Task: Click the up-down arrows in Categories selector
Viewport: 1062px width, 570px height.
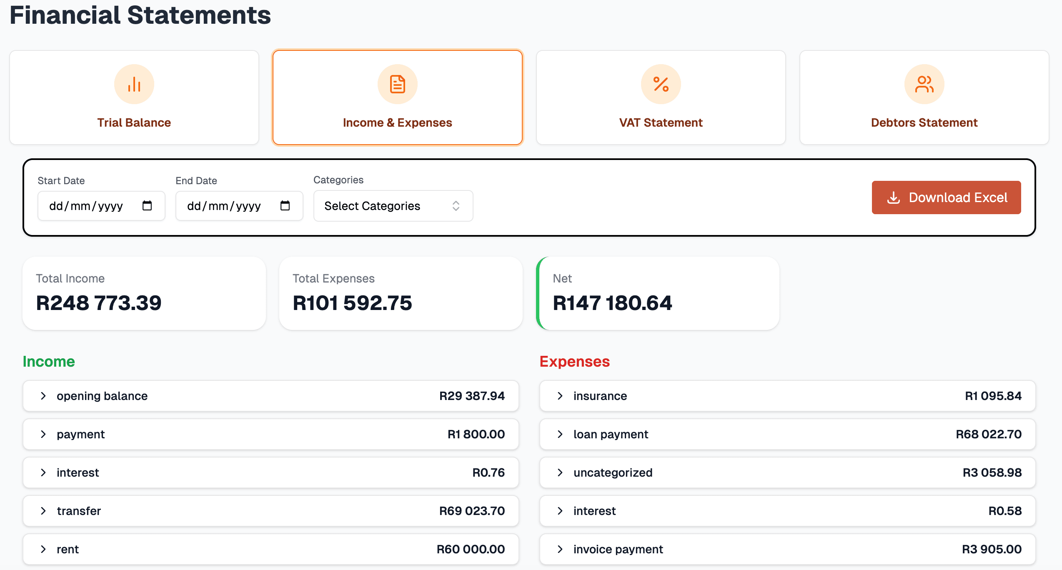Action: pyautogui.click(x=456, y=206)
